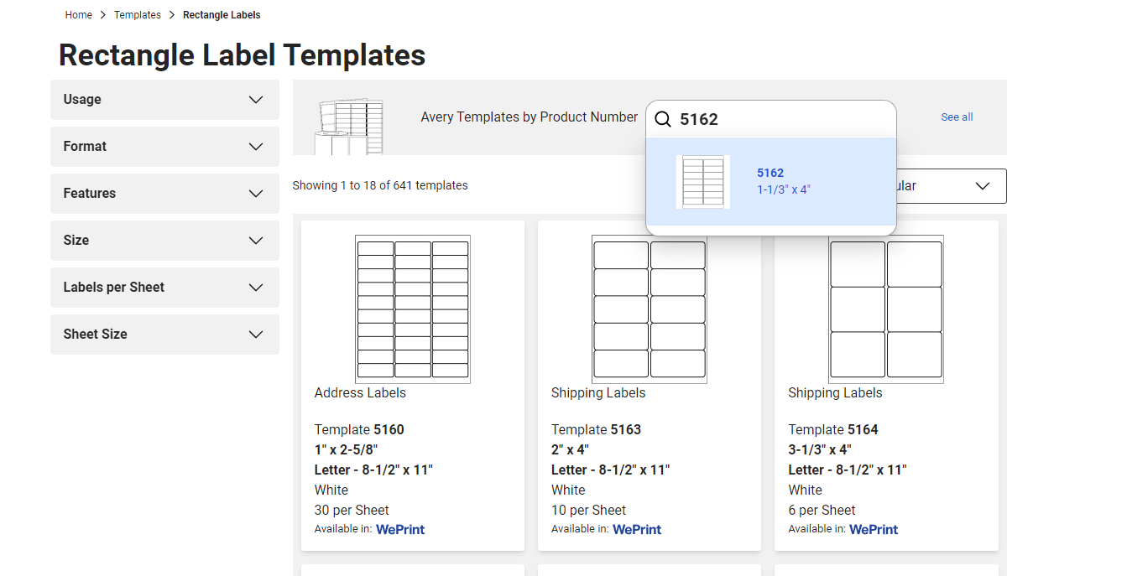Click the search magnifier icon

pos(663,119)
